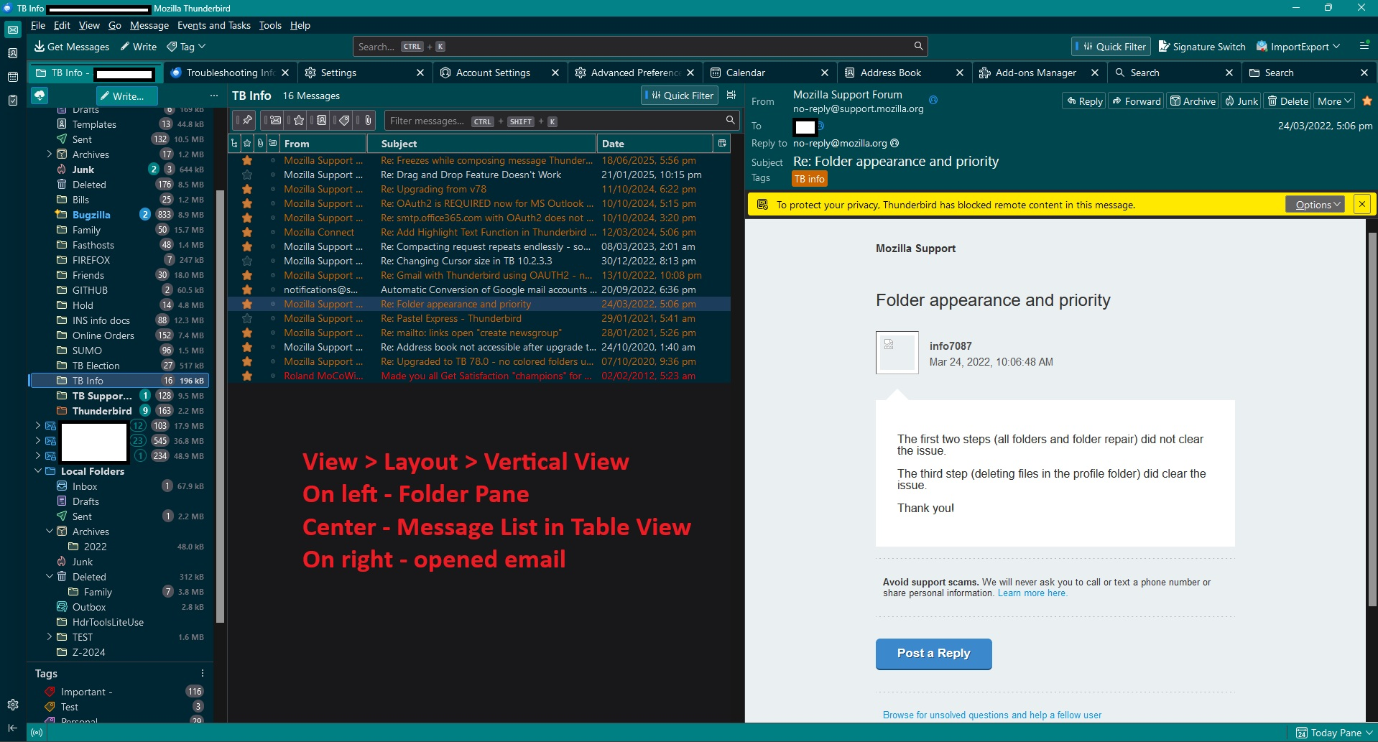Open the File menu
The height and width of the screenshot is (742, 1378).
(38, 25)
